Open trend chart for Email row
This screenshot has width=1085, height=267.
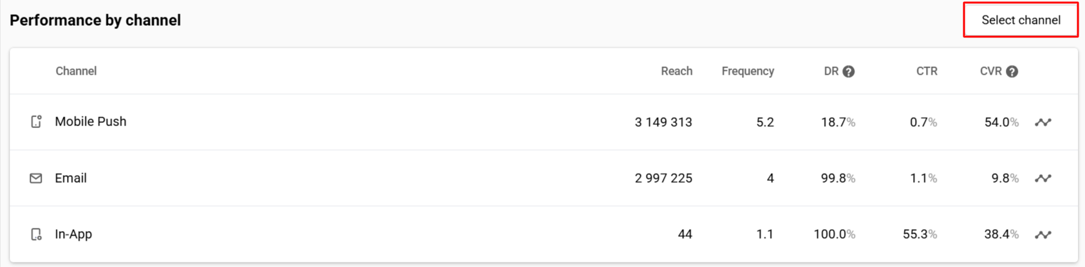click(x=1043, y=178)
